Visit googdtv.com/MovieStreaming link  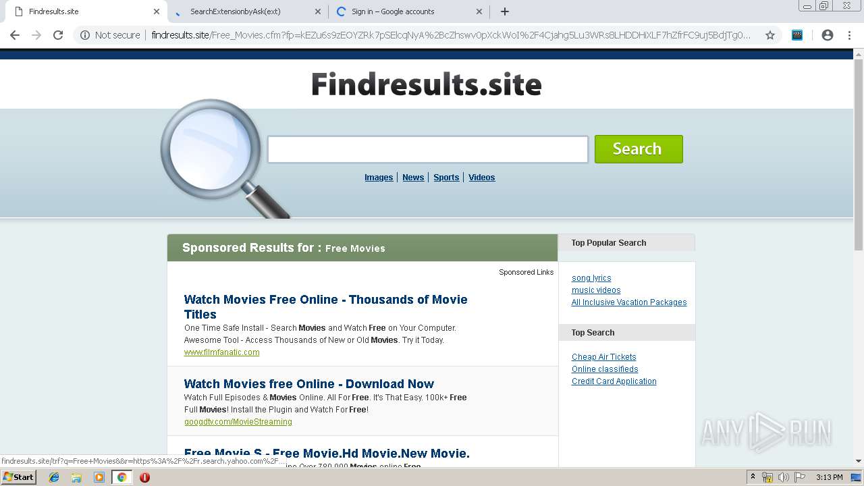pyautogui.click(x=238, y=422)
